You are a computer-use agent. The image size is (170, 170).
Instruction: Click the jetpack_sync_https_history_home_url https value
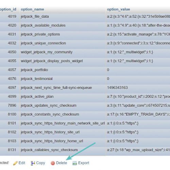pos(123,141)
